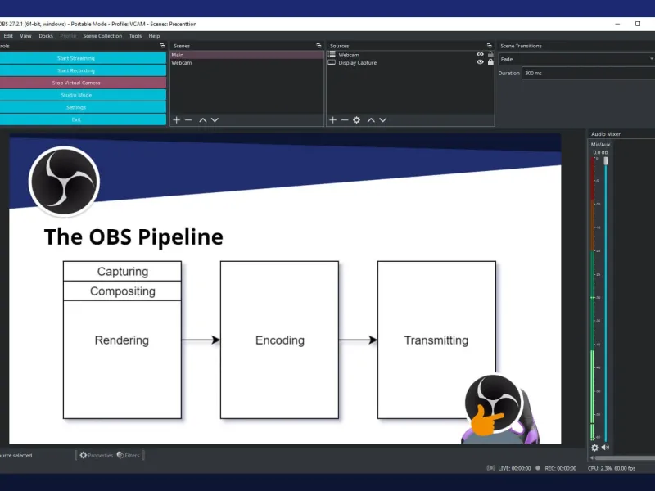Viewport: 655px width, 491px height.
Task: Click the Webcam source list icon
Action: pos(332,54)
